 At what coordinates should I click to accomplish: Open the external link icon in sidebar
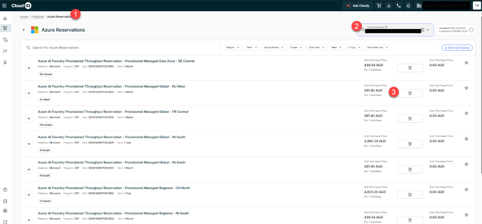[5, 222]
